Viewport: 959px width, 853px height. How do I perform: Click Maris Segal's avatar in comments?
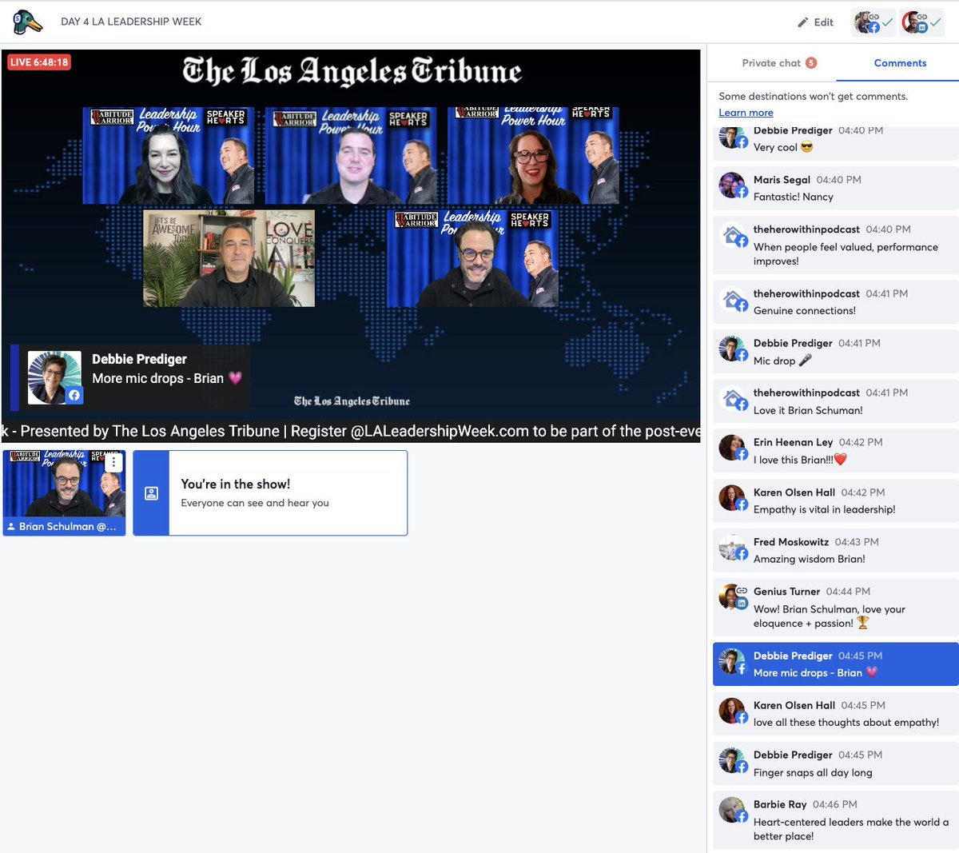(x=732, y=185)
